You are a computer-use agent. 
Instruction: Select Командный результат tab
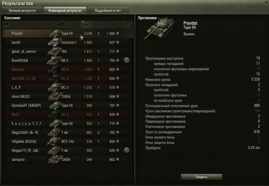[x=65, y=10]
